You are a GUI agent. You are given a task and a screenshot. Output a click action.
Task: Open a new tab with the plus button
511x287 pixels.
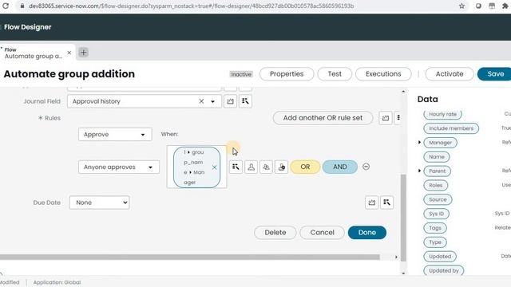[x=83, y=53]
